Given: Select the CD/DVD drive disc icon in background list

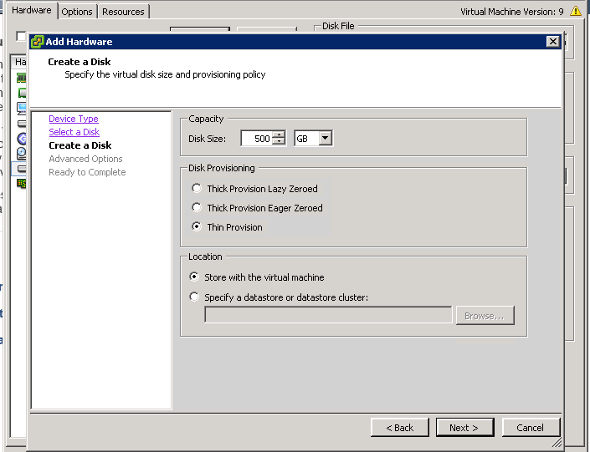Looking at the screenshot, I should (22, 153).
